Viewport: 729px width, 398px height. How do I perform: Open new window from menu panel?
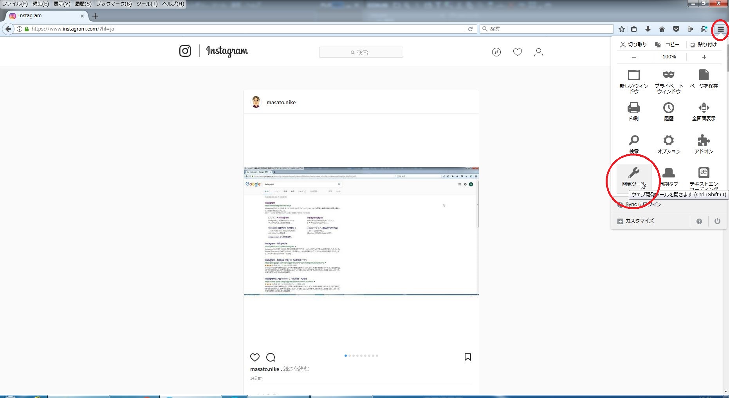pos(634,82)
